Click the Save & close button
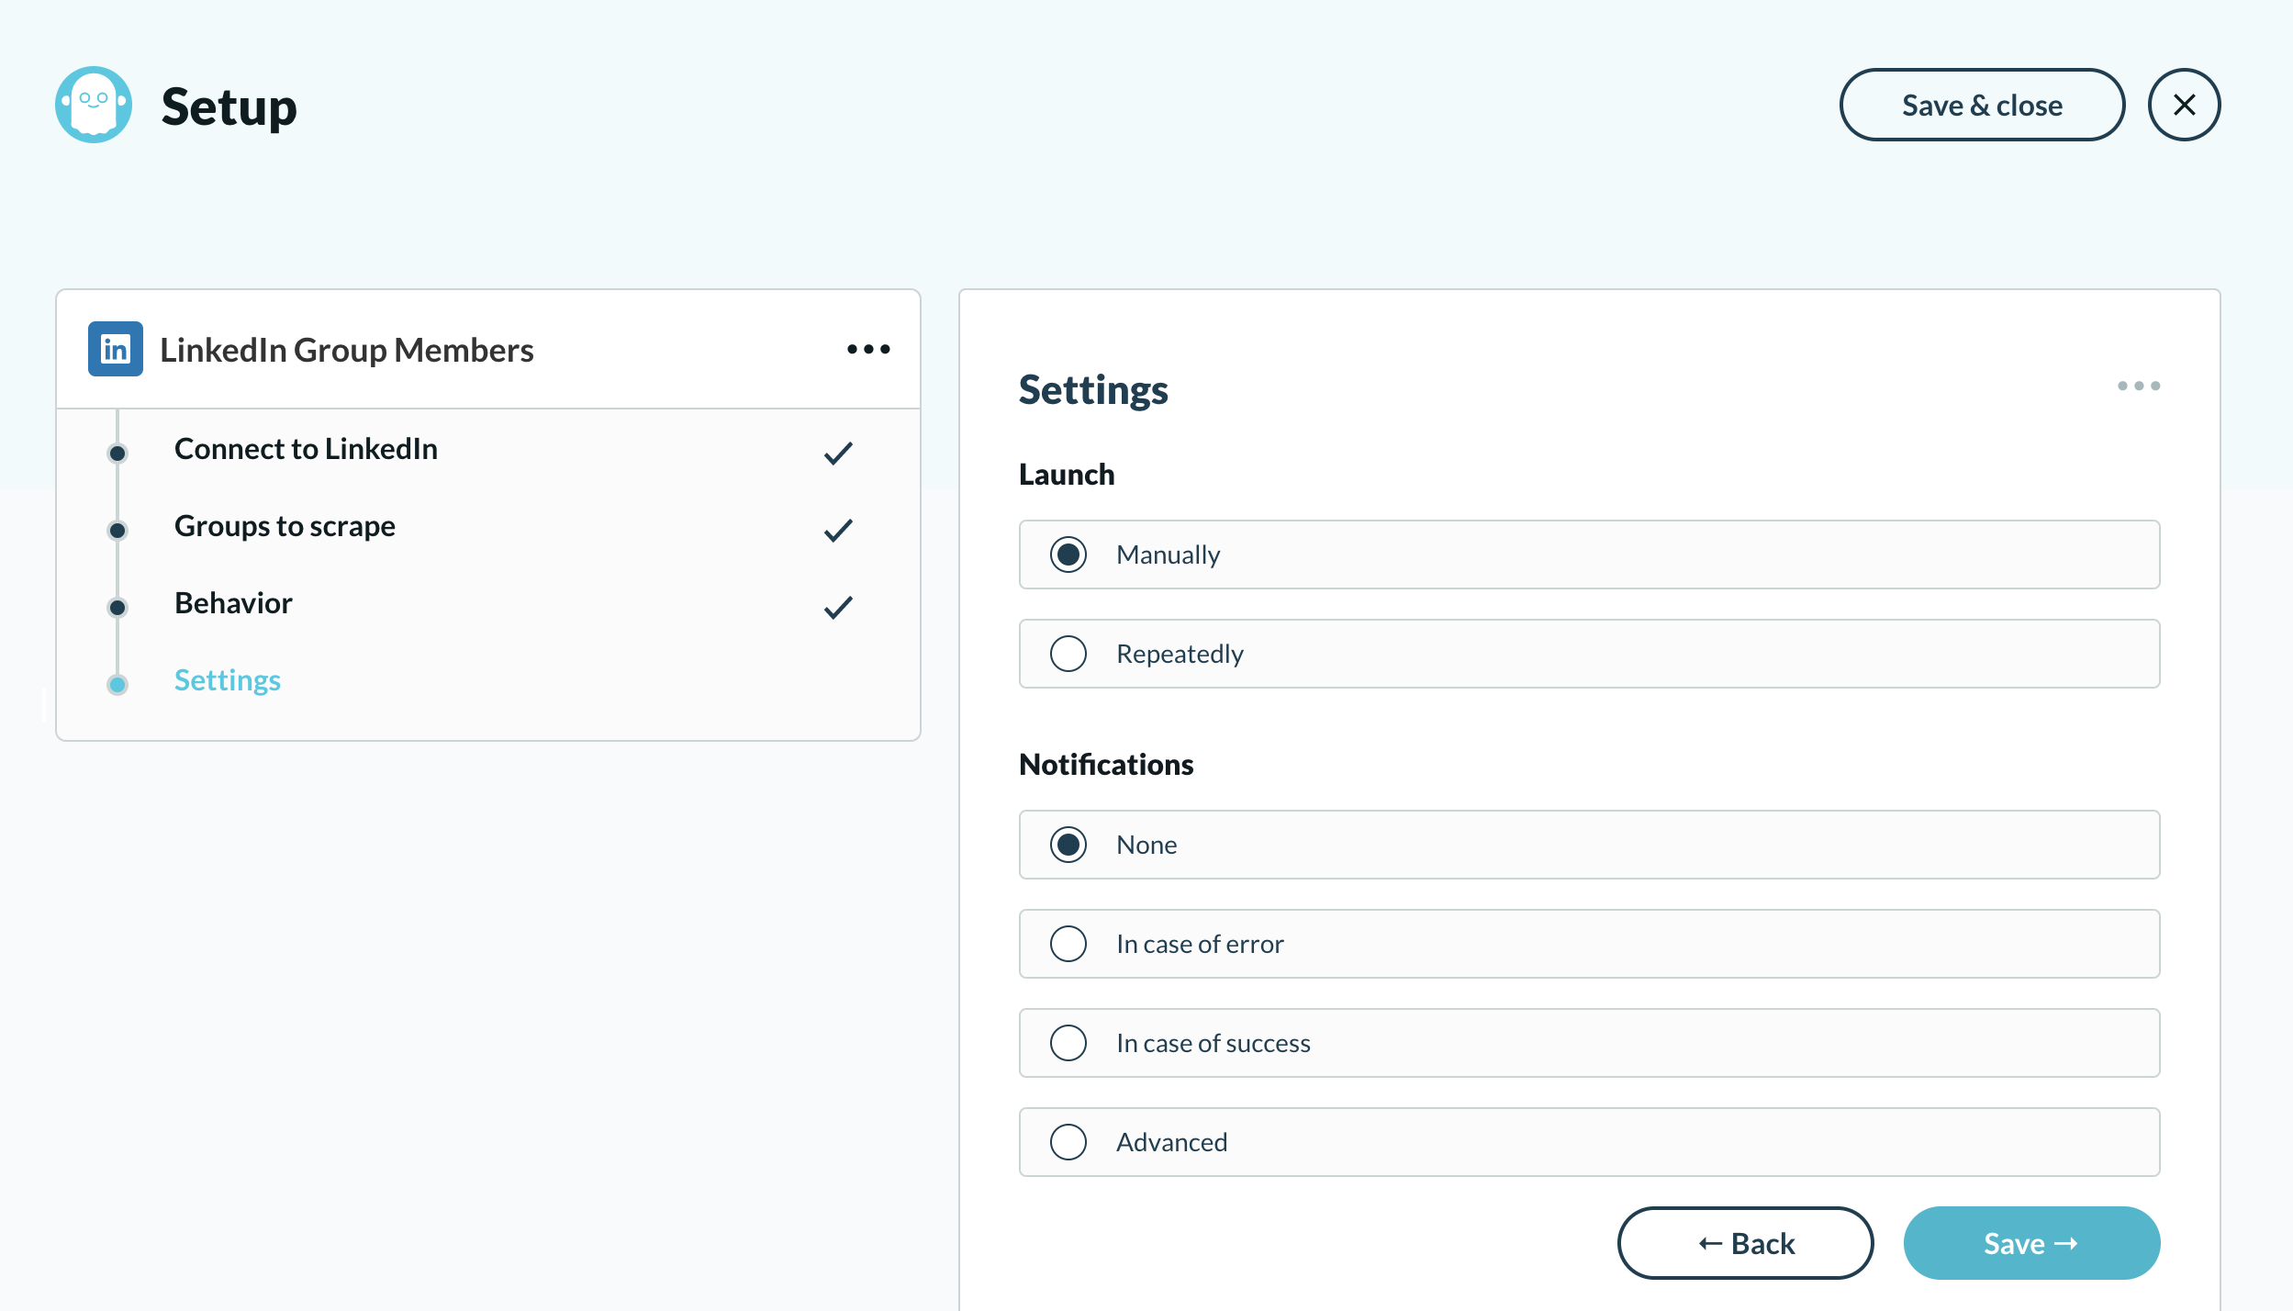The image size is (2293, 1311). click(x=1983, y=105)
